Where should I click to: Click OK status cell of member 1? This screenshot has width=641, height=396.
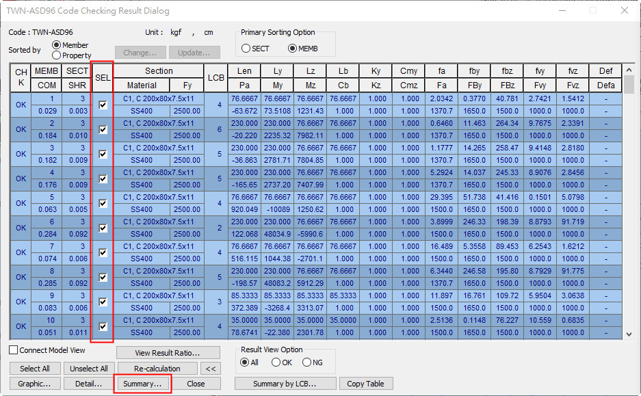point(21,105)
